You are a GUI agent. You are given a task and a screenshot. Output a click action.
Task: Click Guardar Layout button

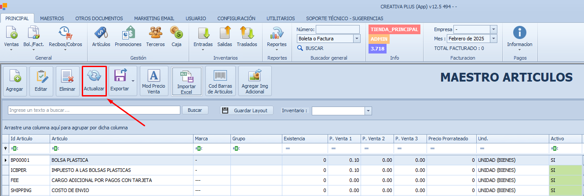[246, 110]
